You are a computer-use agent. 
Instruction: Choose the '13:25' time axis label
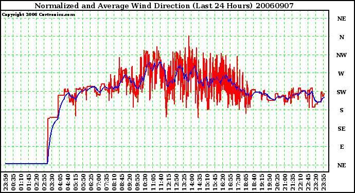(x=184, y=182)
